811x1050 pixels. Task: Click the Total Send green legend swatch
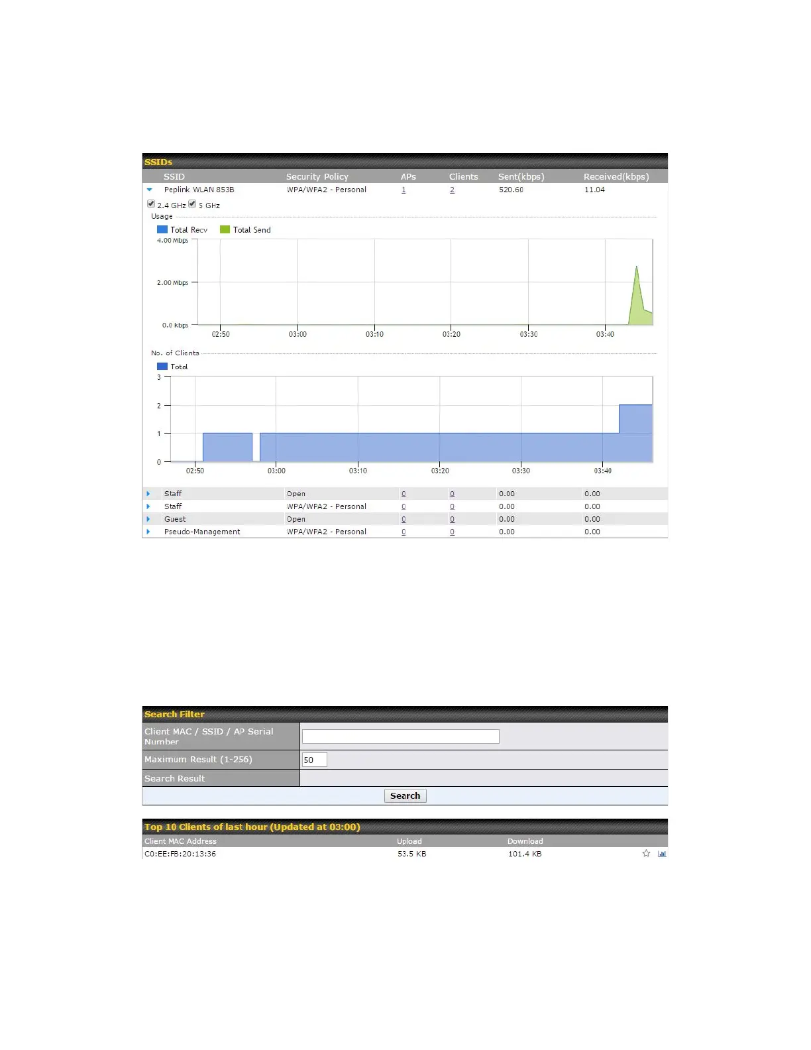pos(225,229)
